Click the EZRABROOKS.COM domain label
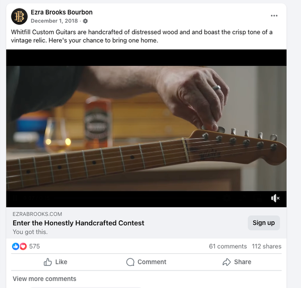This screenshot has height=288, width=301. click(37, 214)
